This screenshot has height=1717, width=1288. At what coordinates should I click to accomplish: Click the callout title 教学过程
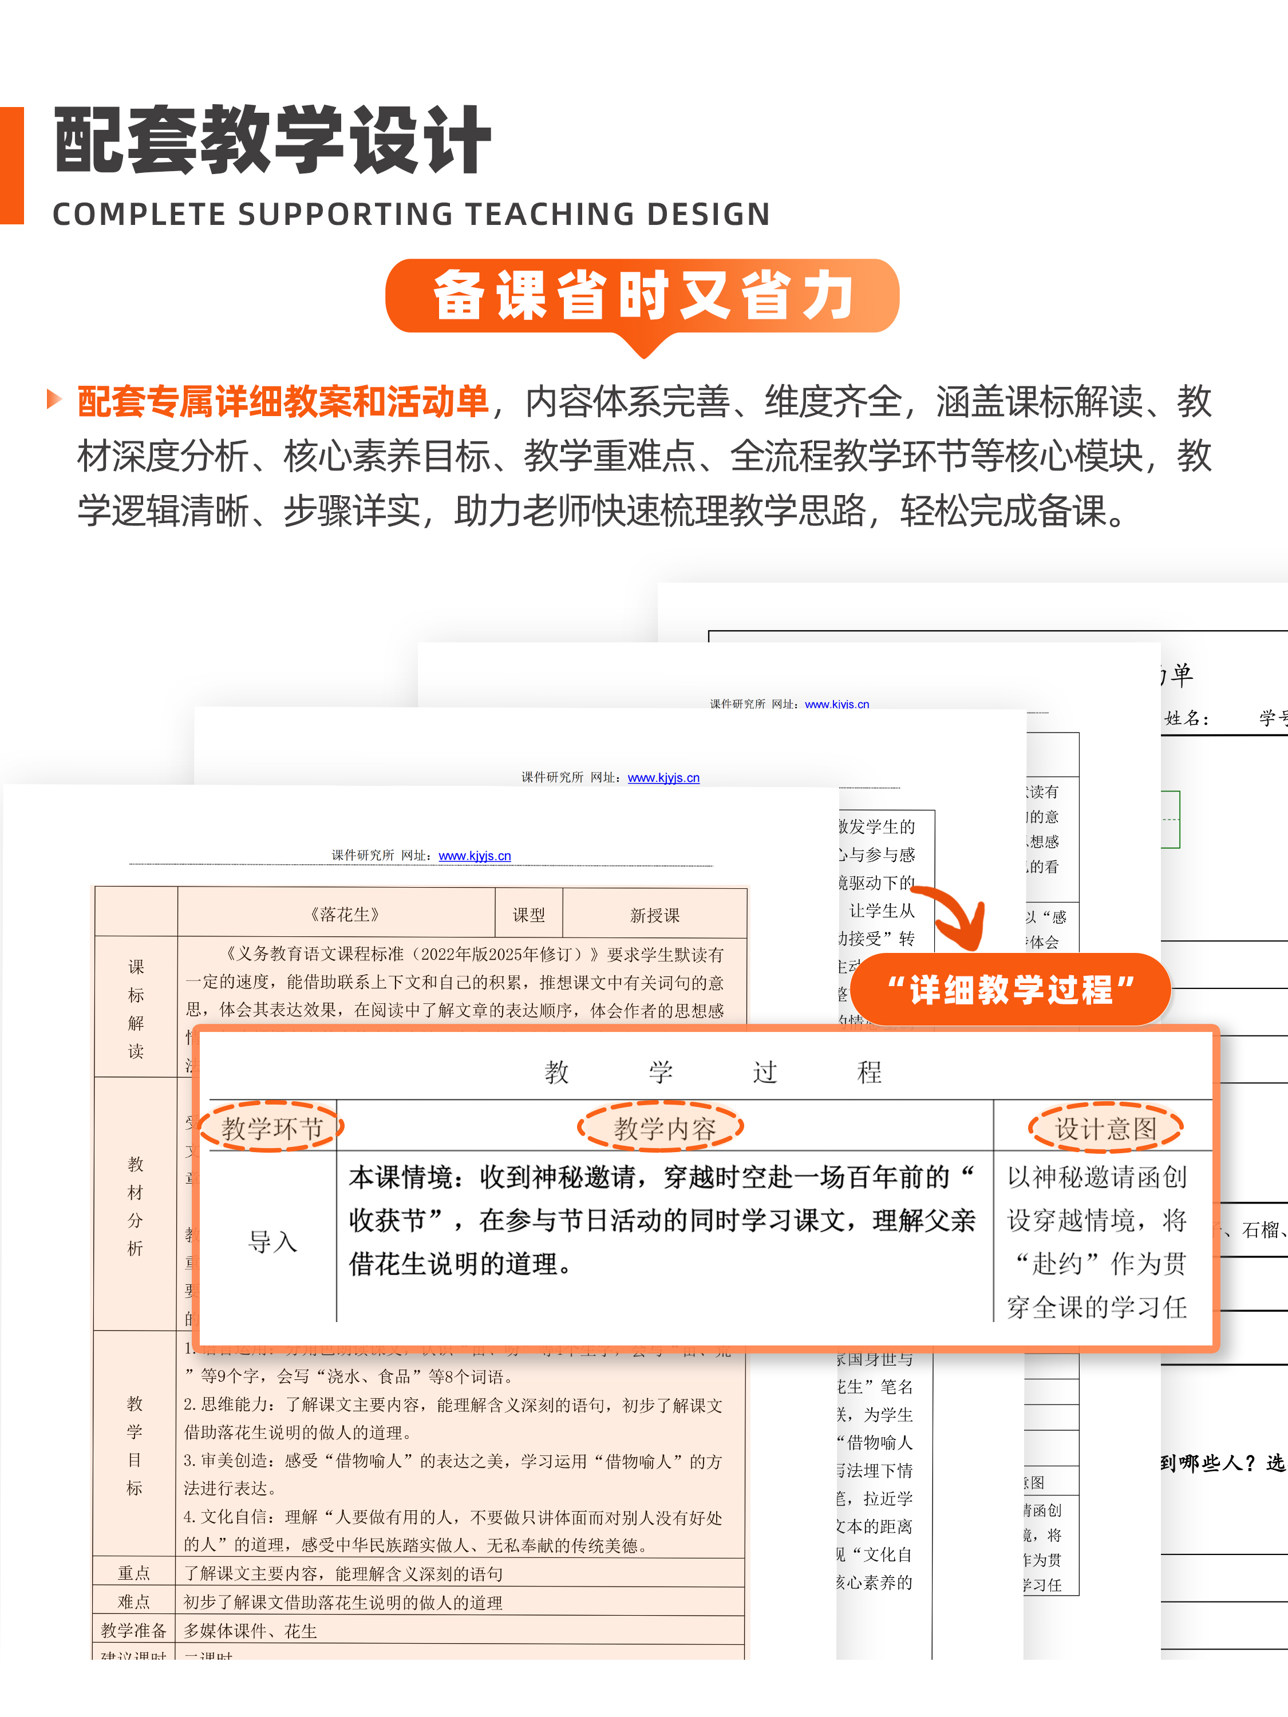[x=713, y=1072]
